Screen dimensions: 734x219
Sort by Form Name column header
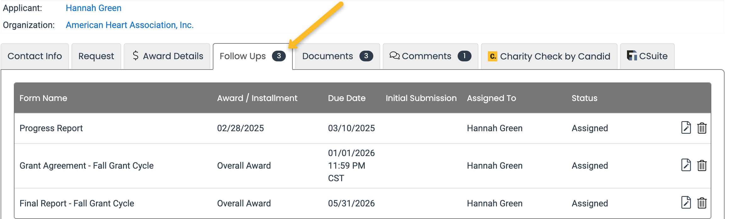(43, 98)
